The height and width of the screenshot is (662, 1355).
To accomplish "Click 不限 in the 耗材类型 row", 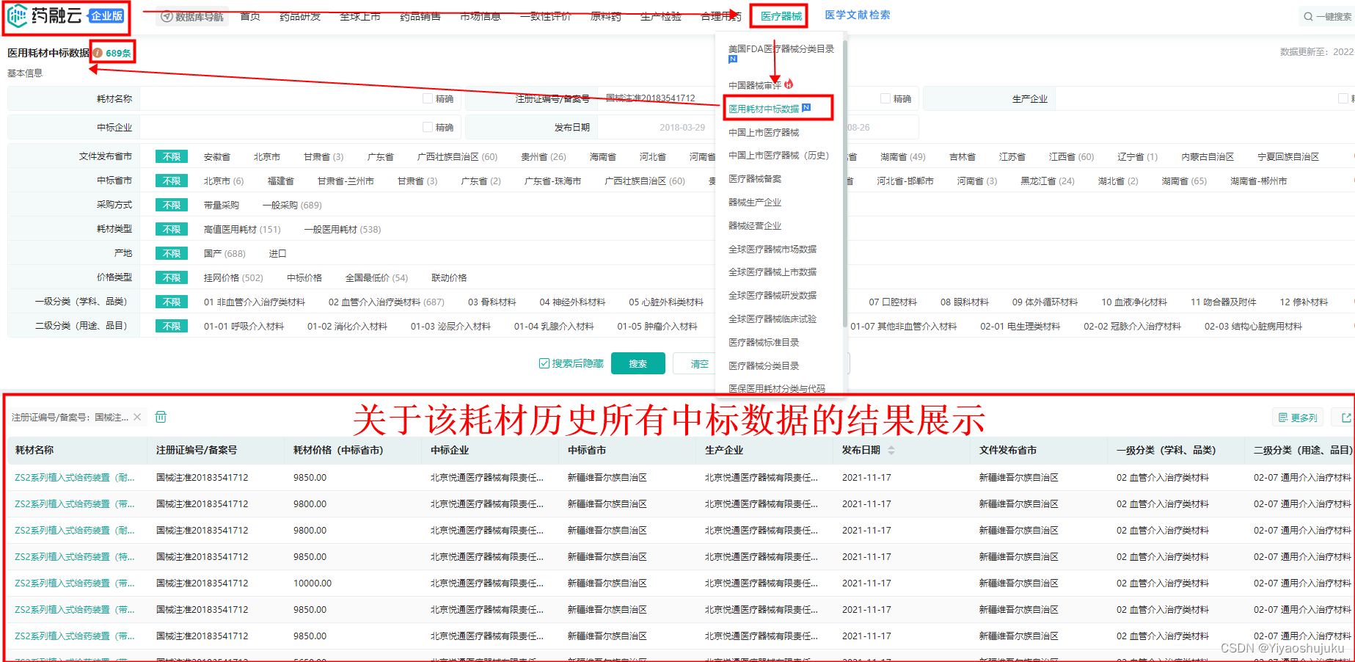I will click(x=172, y=229).
